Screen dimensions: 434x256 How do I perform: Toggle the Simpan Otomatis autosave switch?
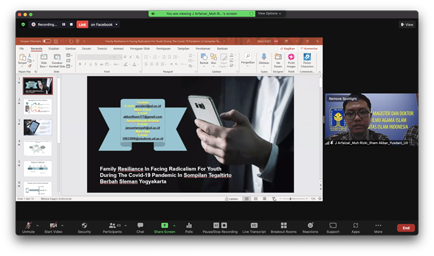click(47, 41)
